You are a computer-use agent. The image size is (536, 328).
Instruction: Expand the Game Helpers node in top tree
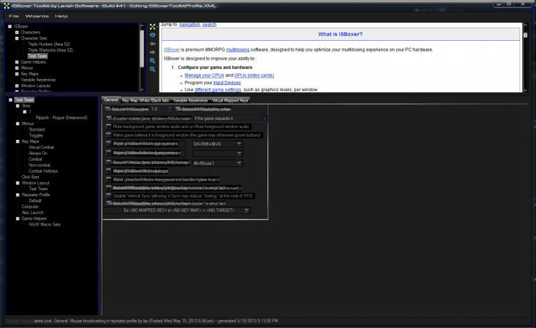click(x=17, y=62)
